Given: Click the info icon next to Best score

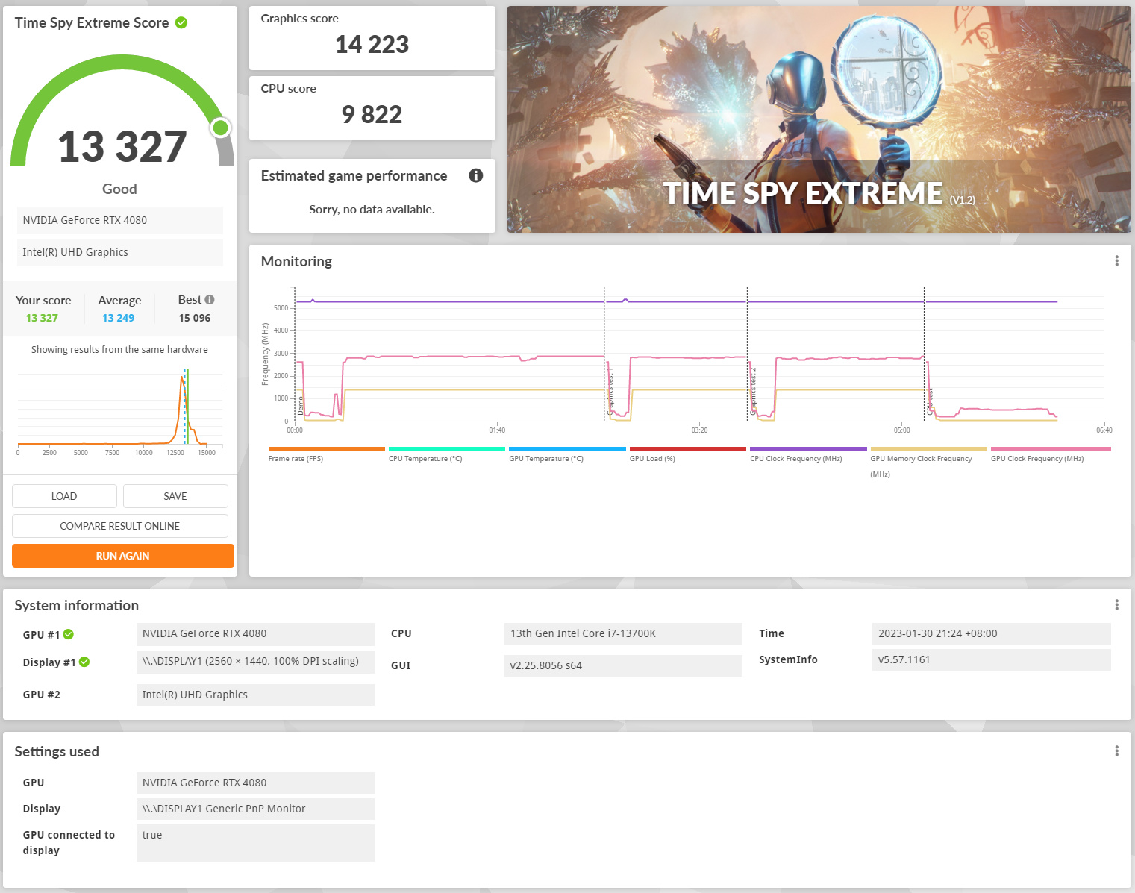Looking at the screenshot, I should coord(210,300).
